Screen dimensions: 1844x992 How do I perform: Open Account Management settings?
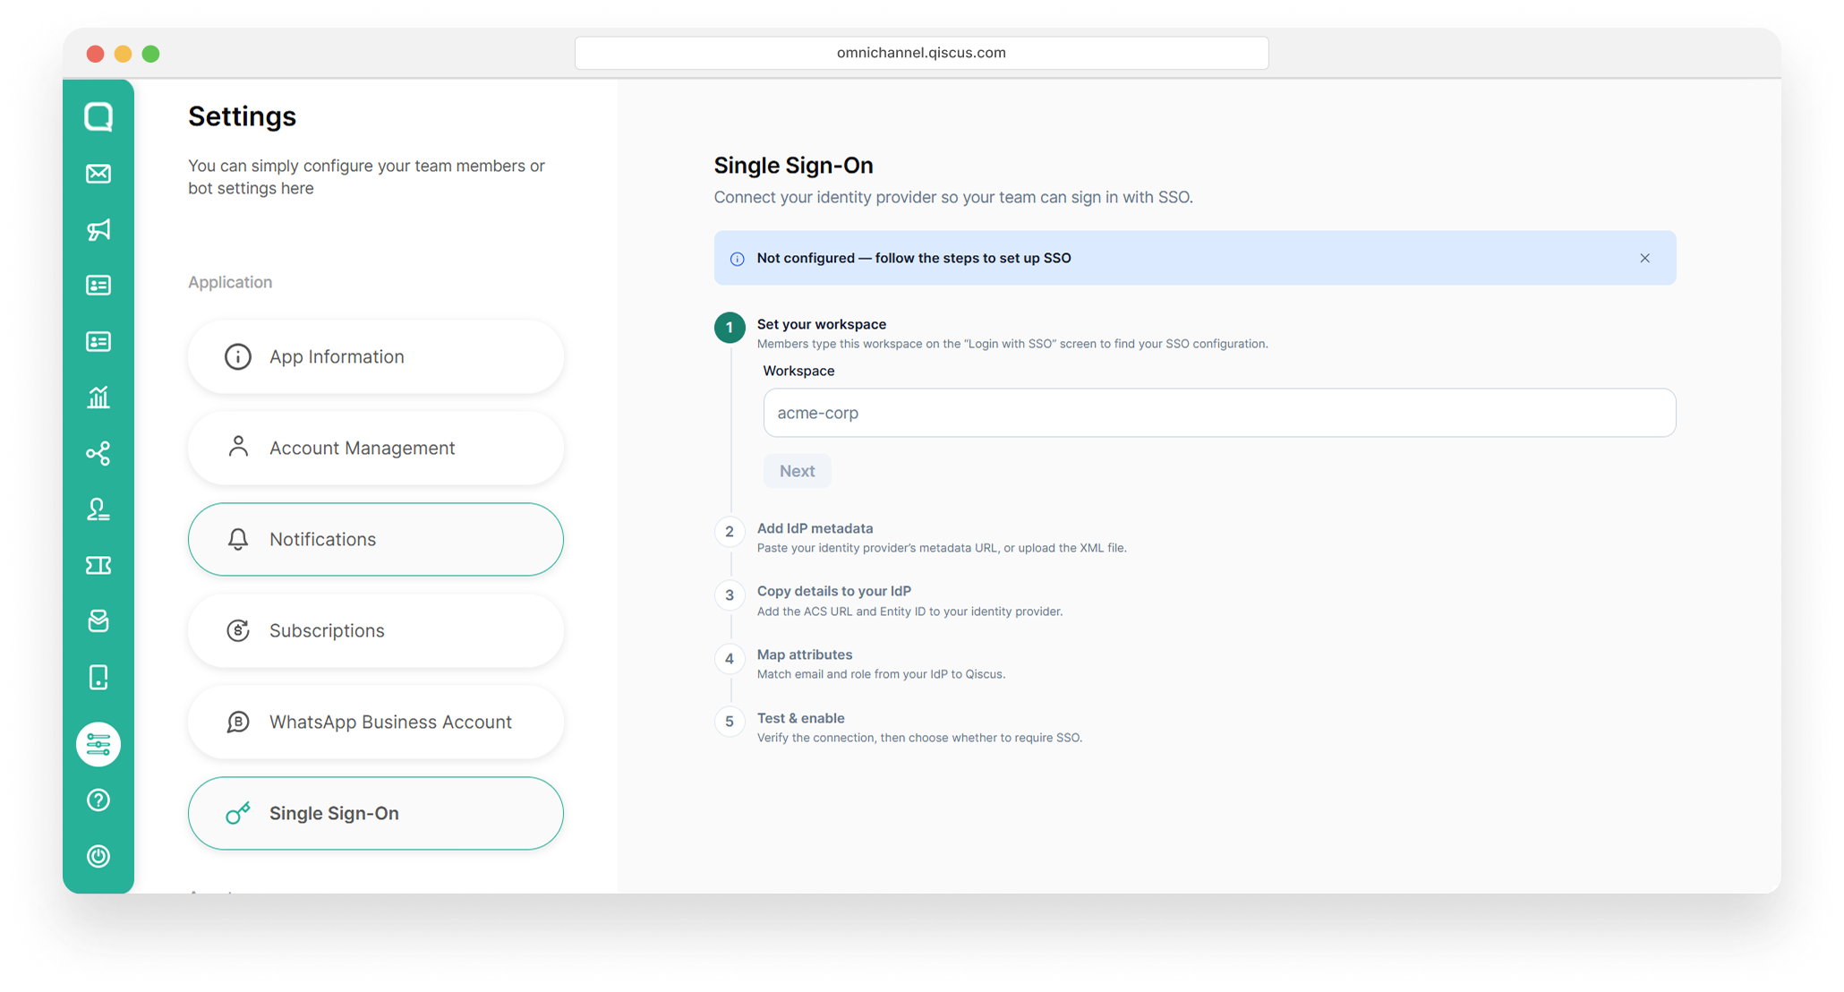click(x=376, y=448)
